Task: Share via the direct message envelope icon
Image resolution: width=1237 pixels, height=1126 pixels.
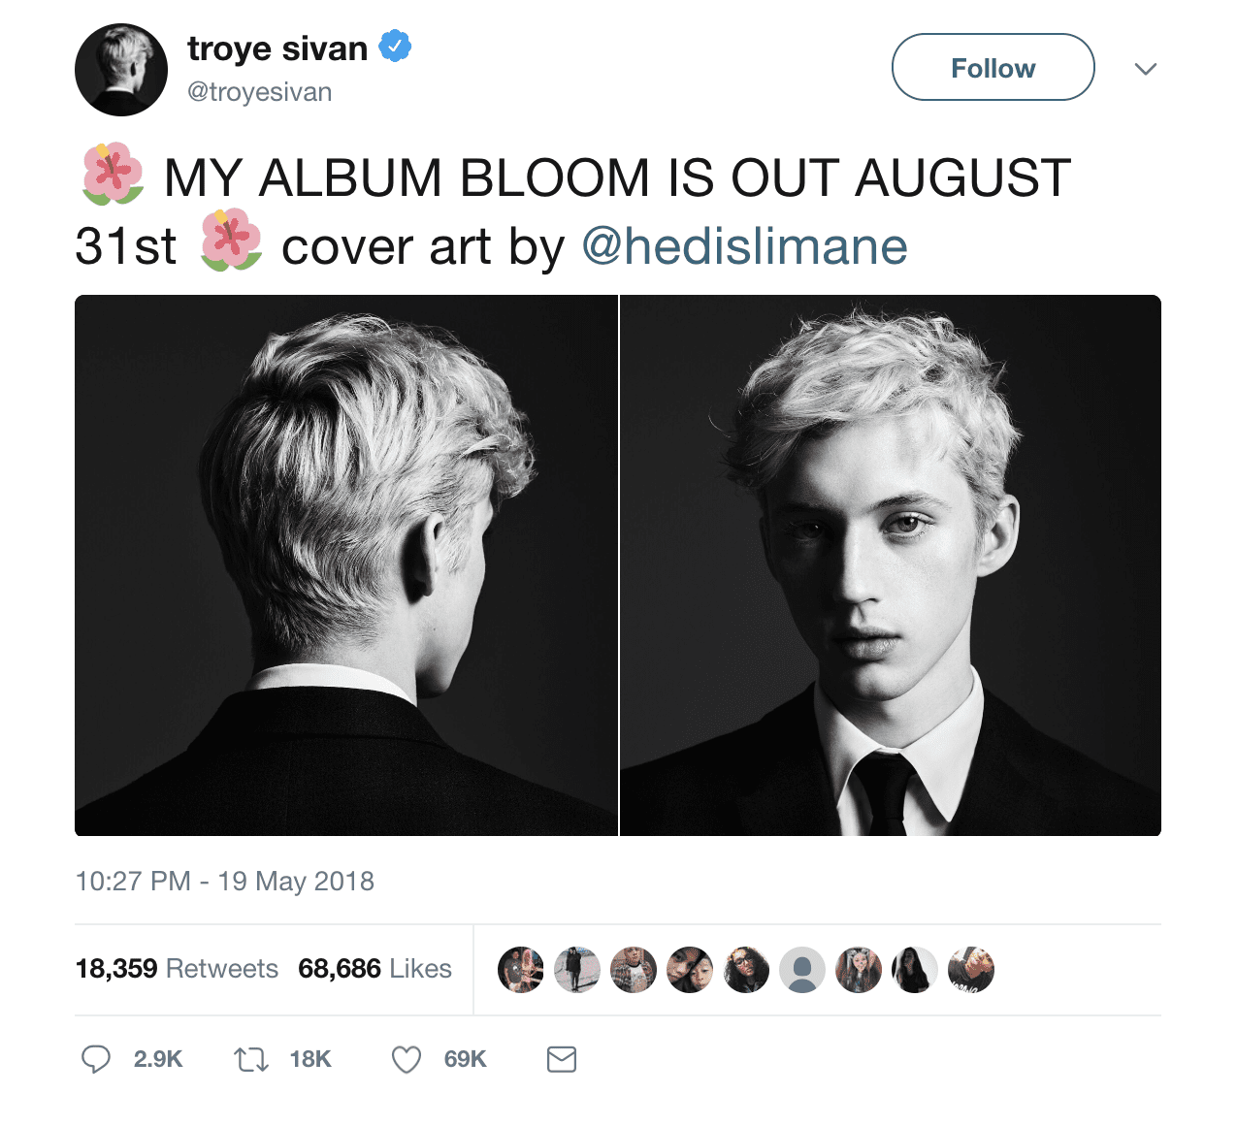Action: pyautogui.click(x=562, y=1059)
